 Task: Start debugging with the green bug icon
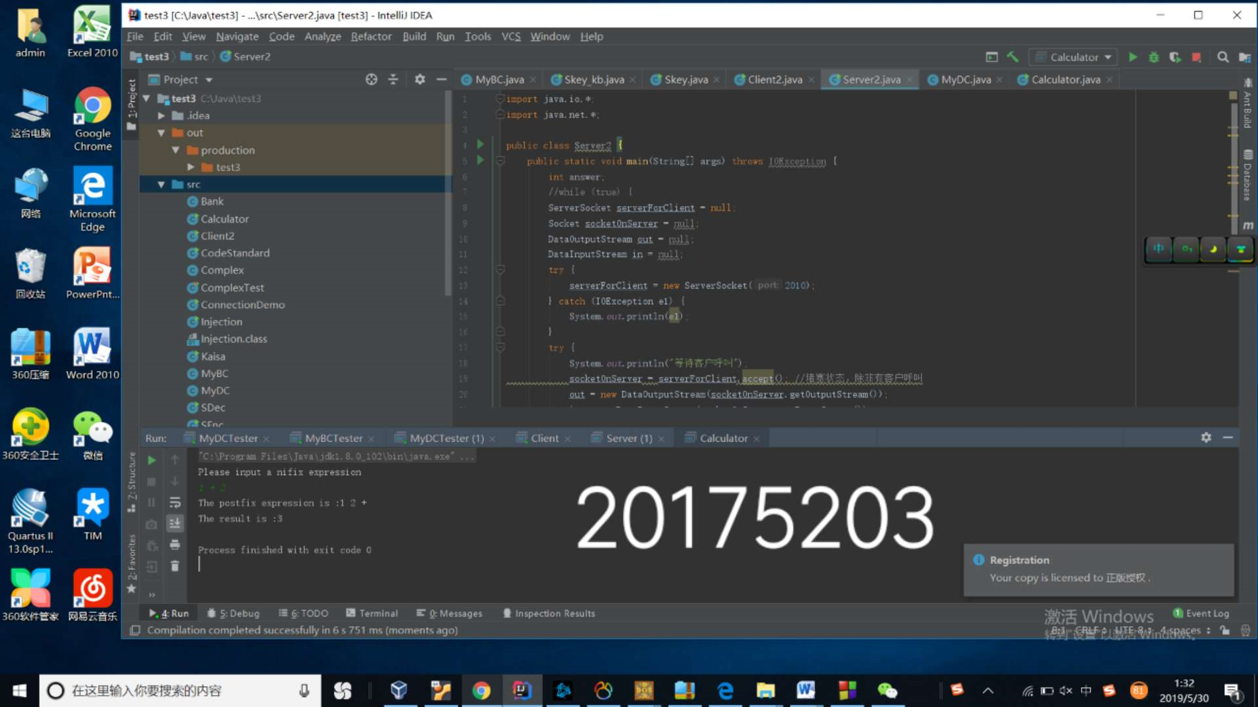1154,57
